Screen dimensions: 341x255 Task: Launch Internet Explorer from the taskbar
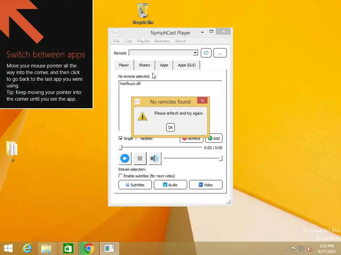tap(27, 248)
